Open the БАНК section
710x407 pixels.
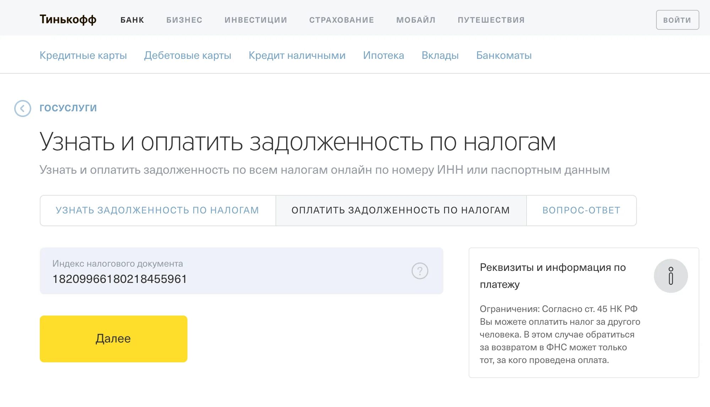(132, 20)
